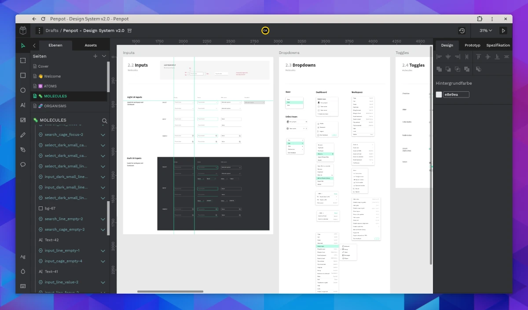Screen dimensions: 528x310
Task: Apply boolean Intersection operation
Action: (x=458, y=69)
